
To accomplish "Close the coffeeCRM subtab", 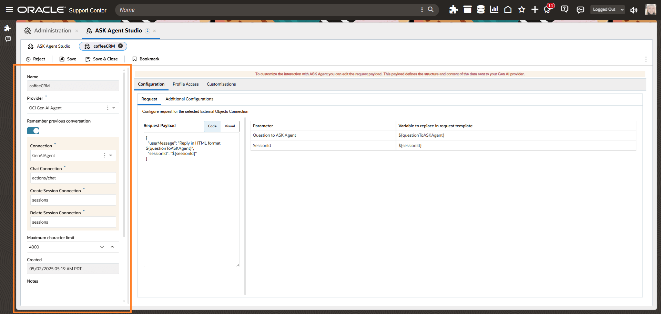I will pyautogui.click(x=120, y=46).
